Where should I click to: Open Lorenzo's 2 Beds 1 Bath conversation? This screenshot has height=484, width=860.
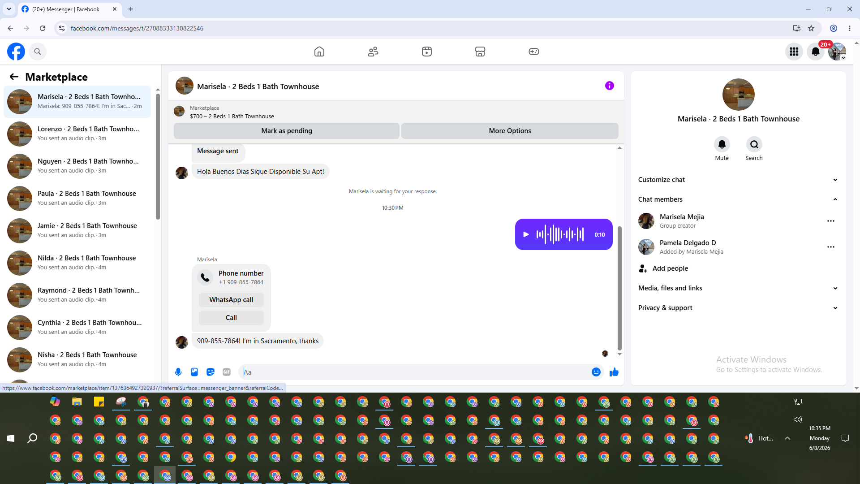(x=77, y=134)
